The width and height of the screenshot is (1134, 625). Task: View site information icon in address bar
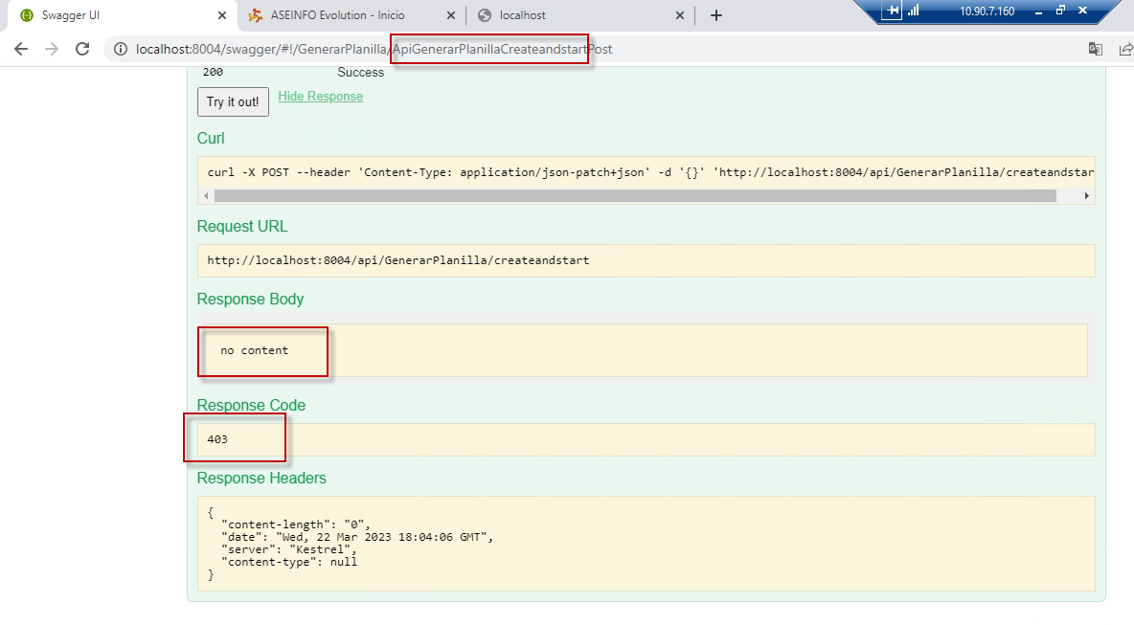(x=121, y=49)
